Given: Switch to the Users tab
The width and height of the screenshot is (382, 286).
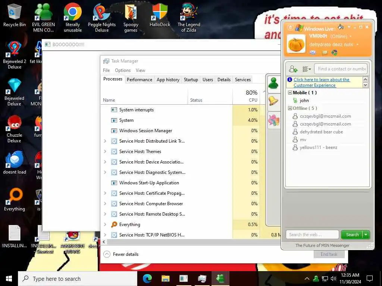Looking at the screenshot, I should pyautogui.click(x=208, y=80).
